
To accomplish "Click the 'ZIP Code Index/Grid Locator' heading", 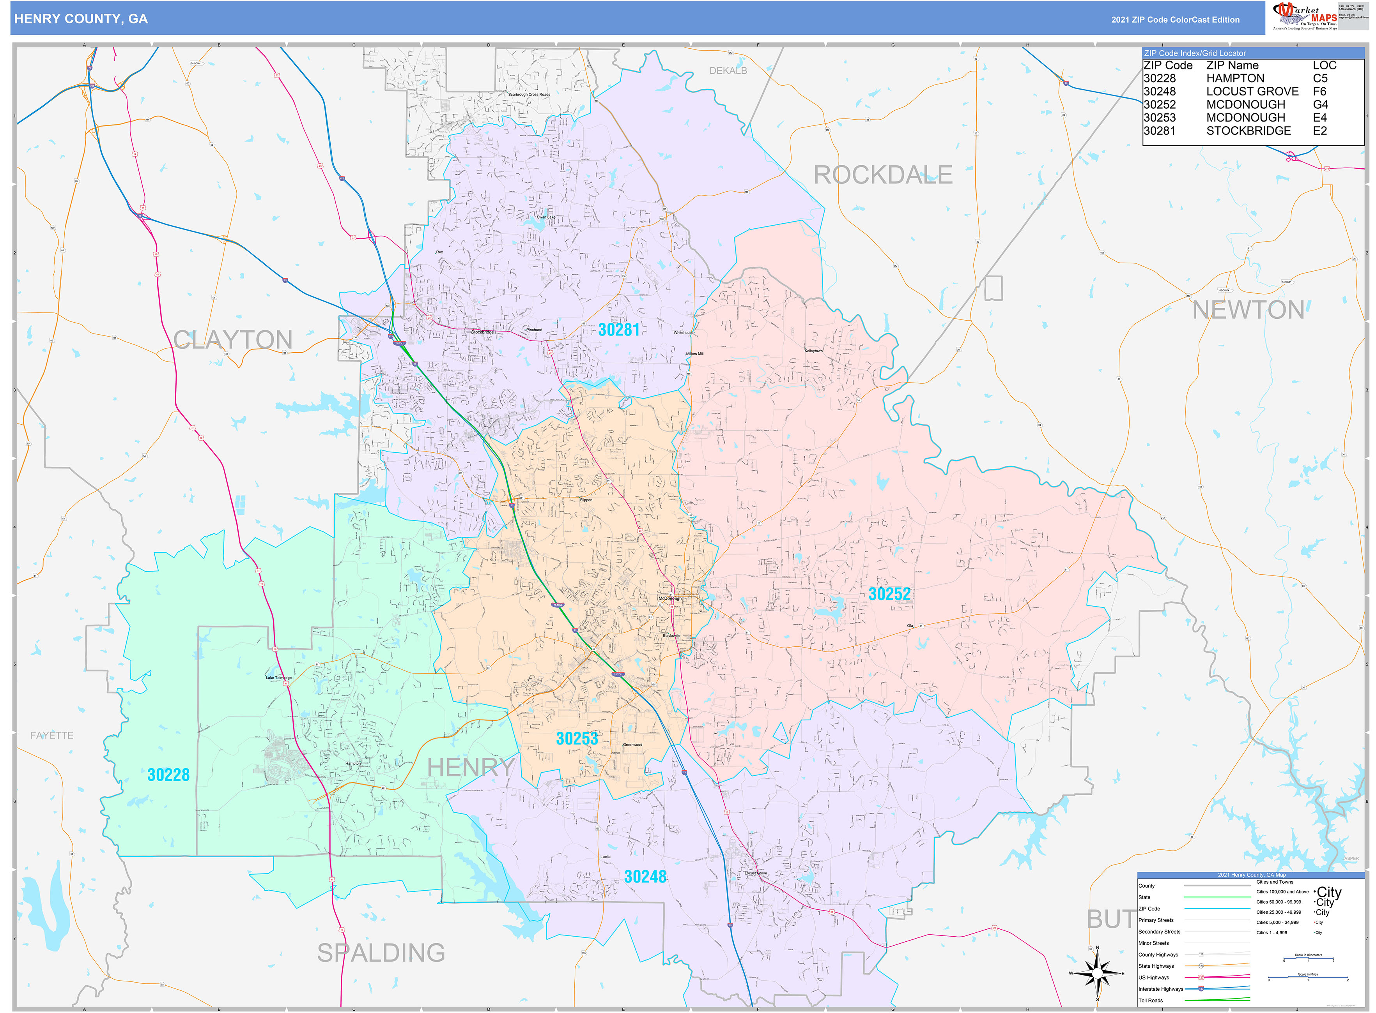I will tap(1195, 53).
